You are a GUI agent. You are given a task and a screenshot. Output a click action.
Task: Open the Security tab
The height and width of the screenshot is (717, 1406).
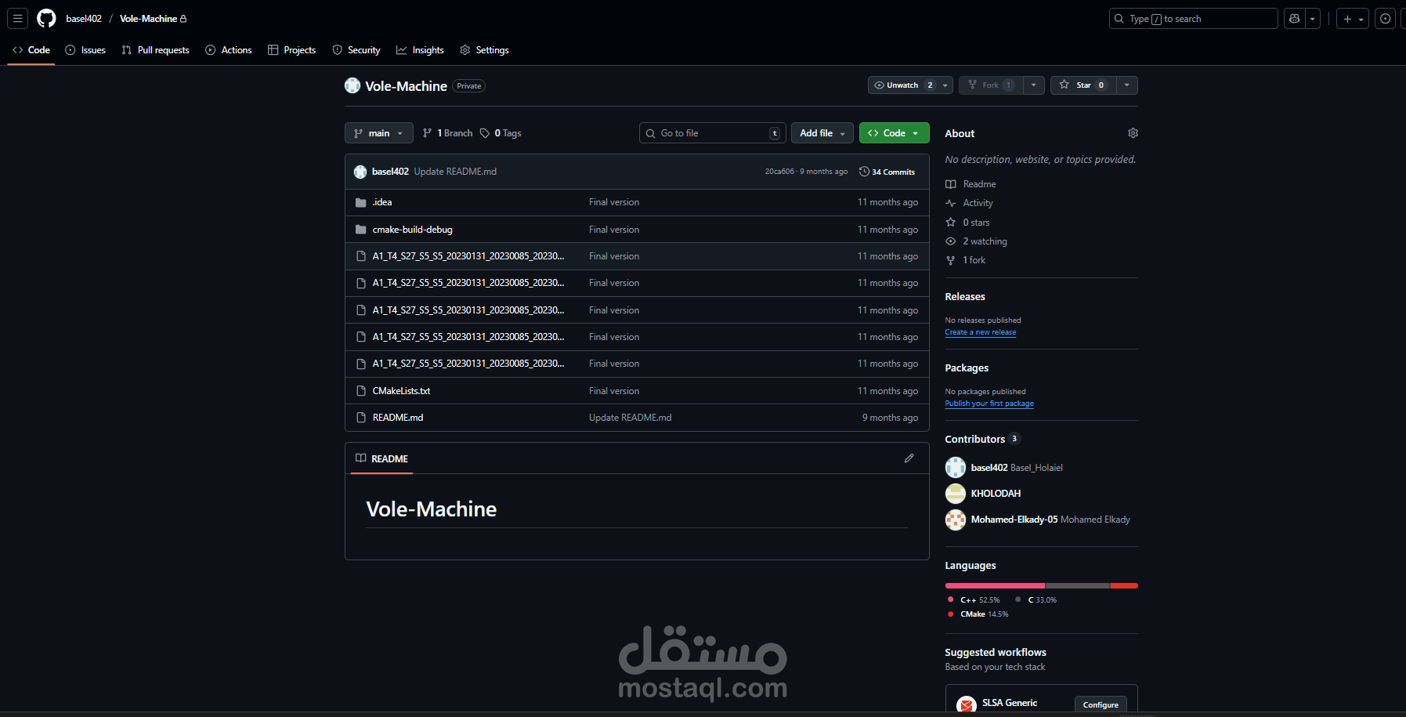click(356, 49)
